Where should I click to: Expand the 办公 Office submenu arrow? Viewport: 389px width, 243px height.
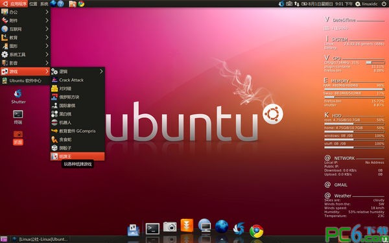(47, 12)
